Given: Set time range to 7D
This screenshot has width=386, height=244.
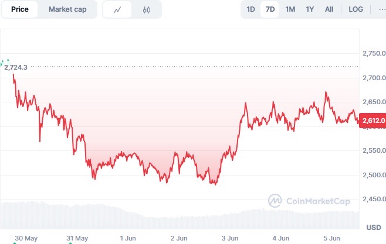Looking at the screenshot, I should (270, 9).
